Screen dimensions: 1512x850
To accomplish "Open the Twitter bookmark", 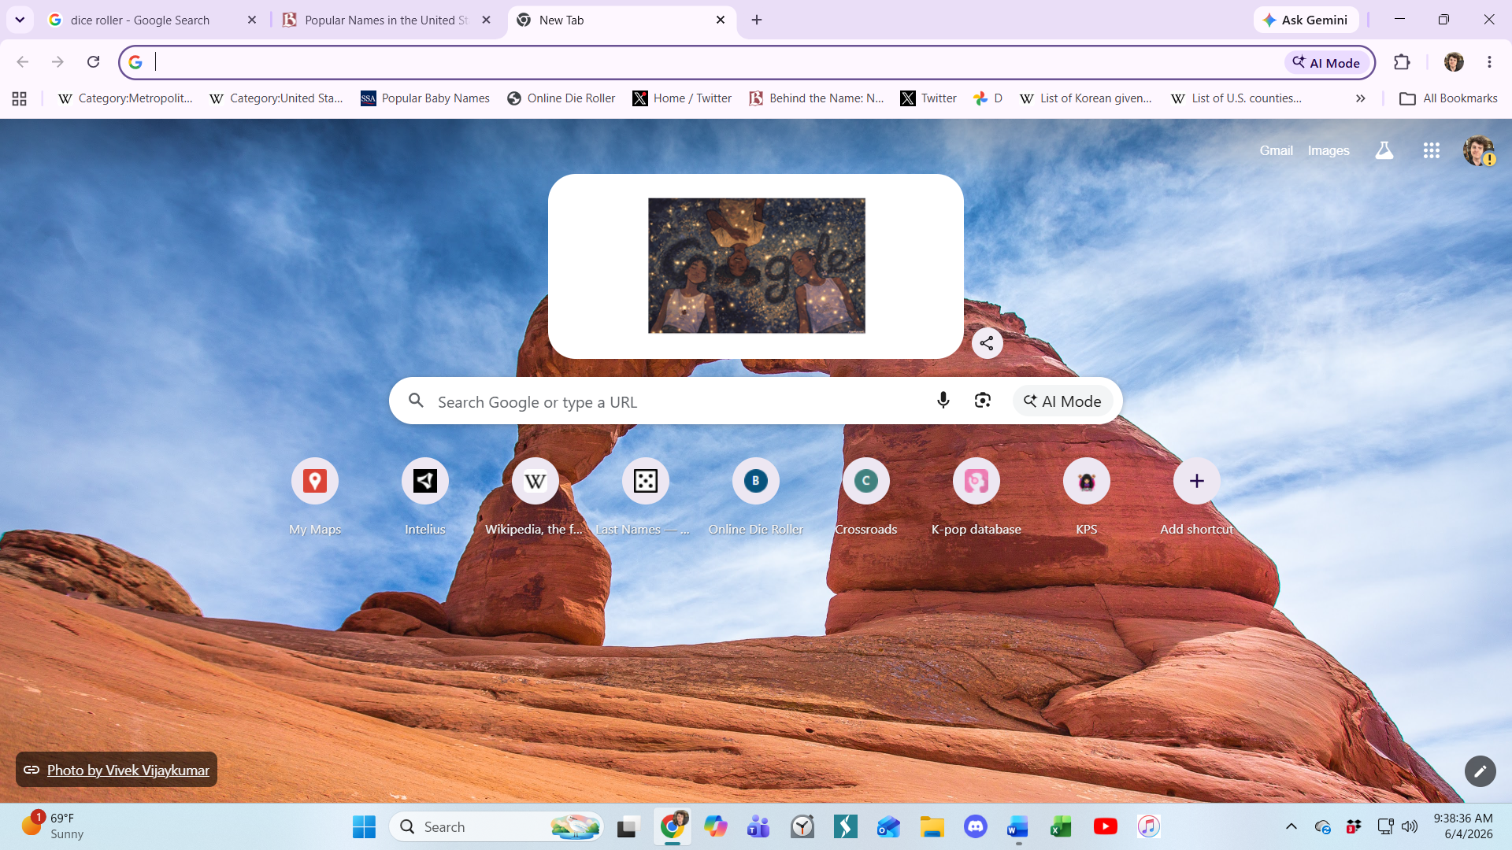I will point(929,98).
